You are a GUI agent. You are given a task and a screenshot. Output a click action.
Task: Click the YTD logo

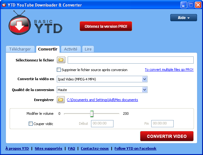pos(35,23)
